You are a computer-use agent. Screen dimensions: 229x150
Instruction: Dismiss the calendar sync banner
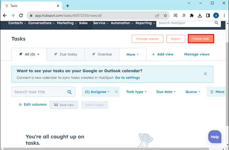coord(205,74)
